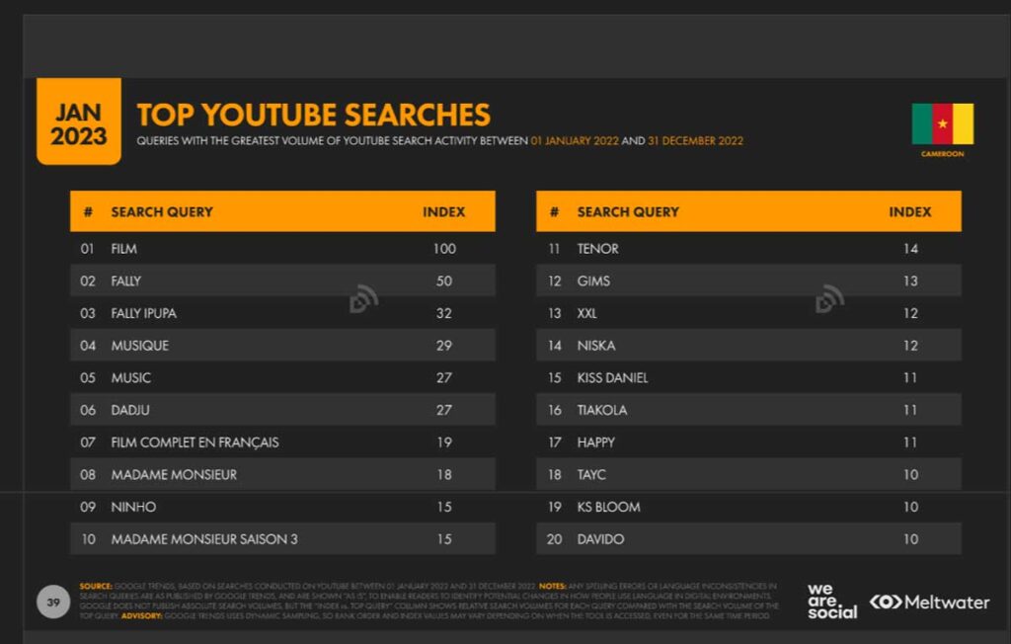
Task: Click the Top YouTube Searches title
Action: tap(313, 115)
